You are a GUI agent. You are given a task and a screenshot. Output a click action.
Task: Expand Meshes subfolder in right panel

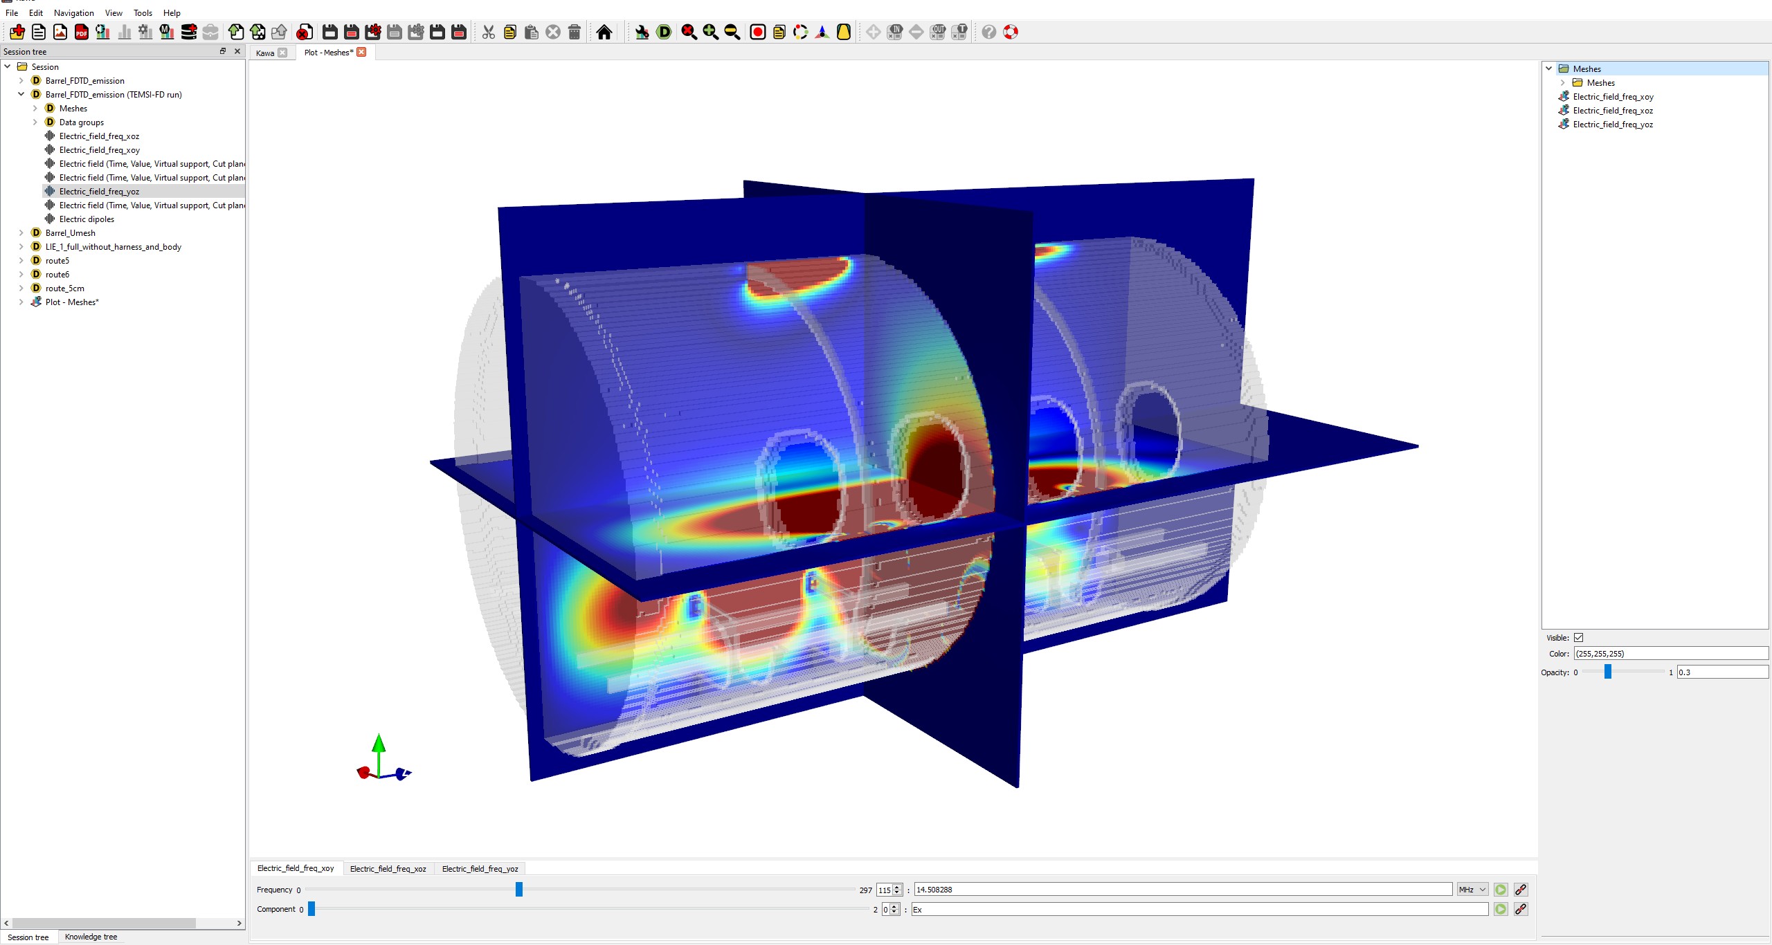[1563, 83]
